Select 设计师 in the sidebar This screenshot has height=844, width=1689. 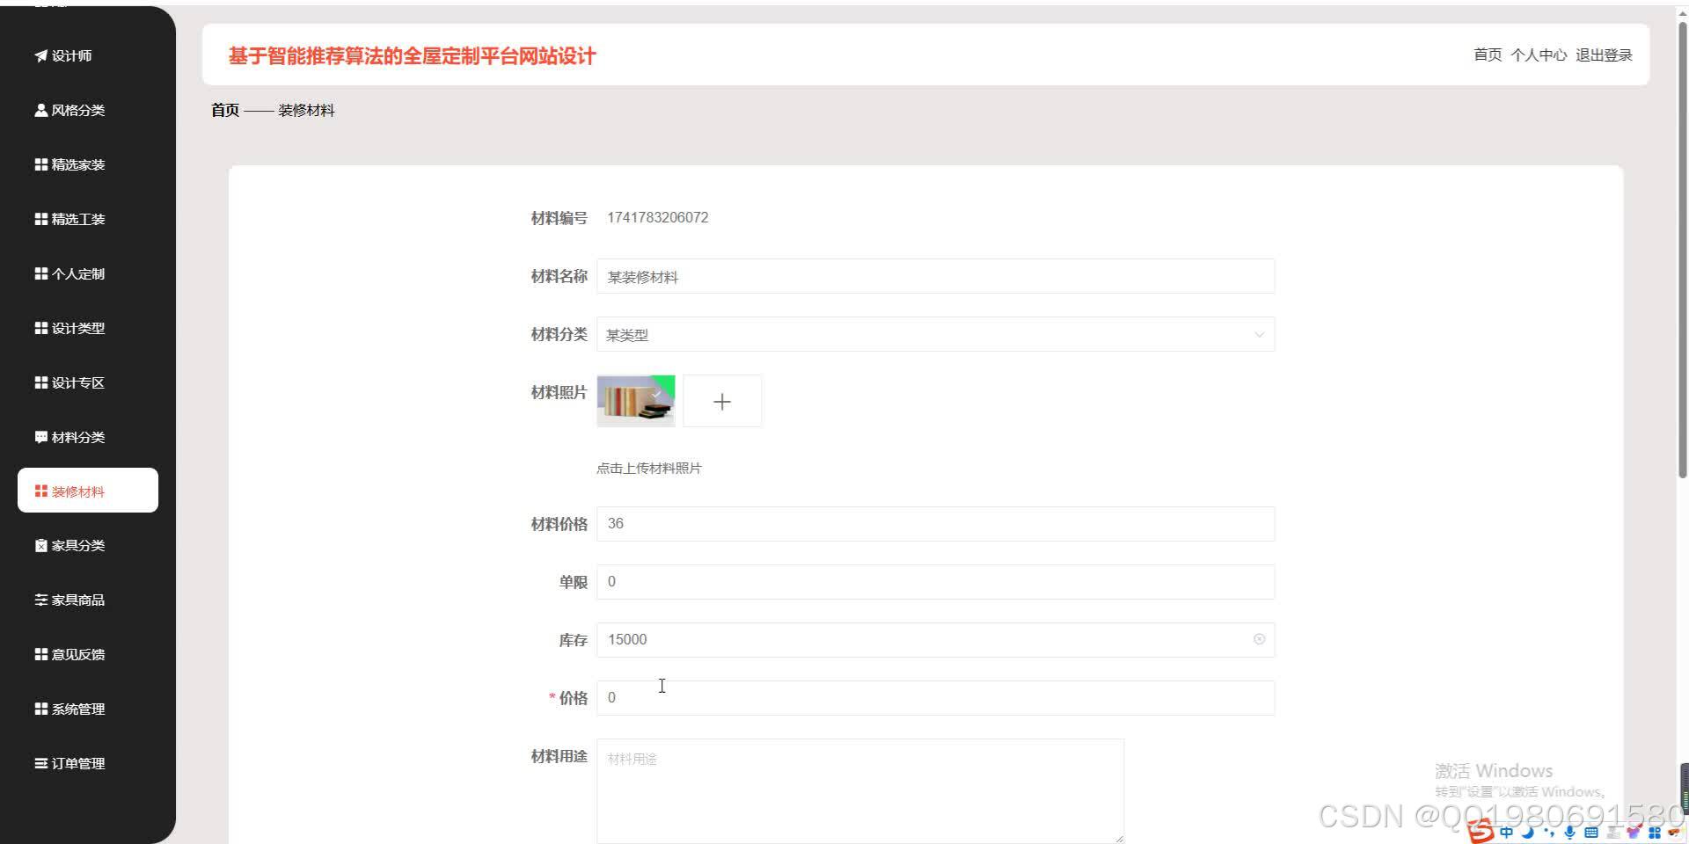click(x=69, y=55)
